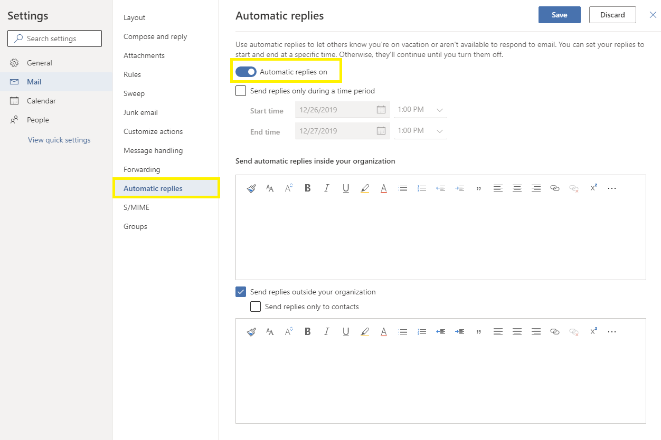The width and height of the screenshot is (661, 440).
Task: Enable 'Send replies only to contacts' checkbox
Action: [256, 307]
